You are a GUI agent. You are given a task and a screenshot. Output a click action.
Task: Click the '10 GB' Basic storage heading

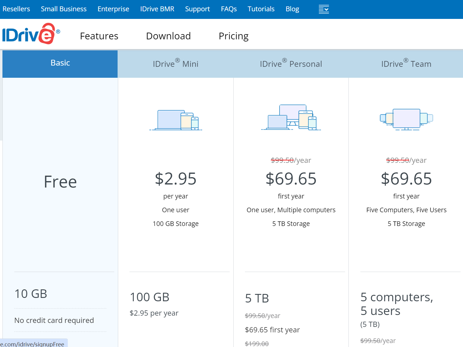(31, 294)
